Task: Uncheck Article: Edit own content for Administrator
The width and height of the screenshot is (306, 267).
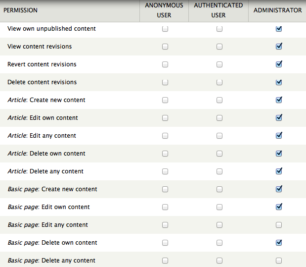Action: click(279, 118)
